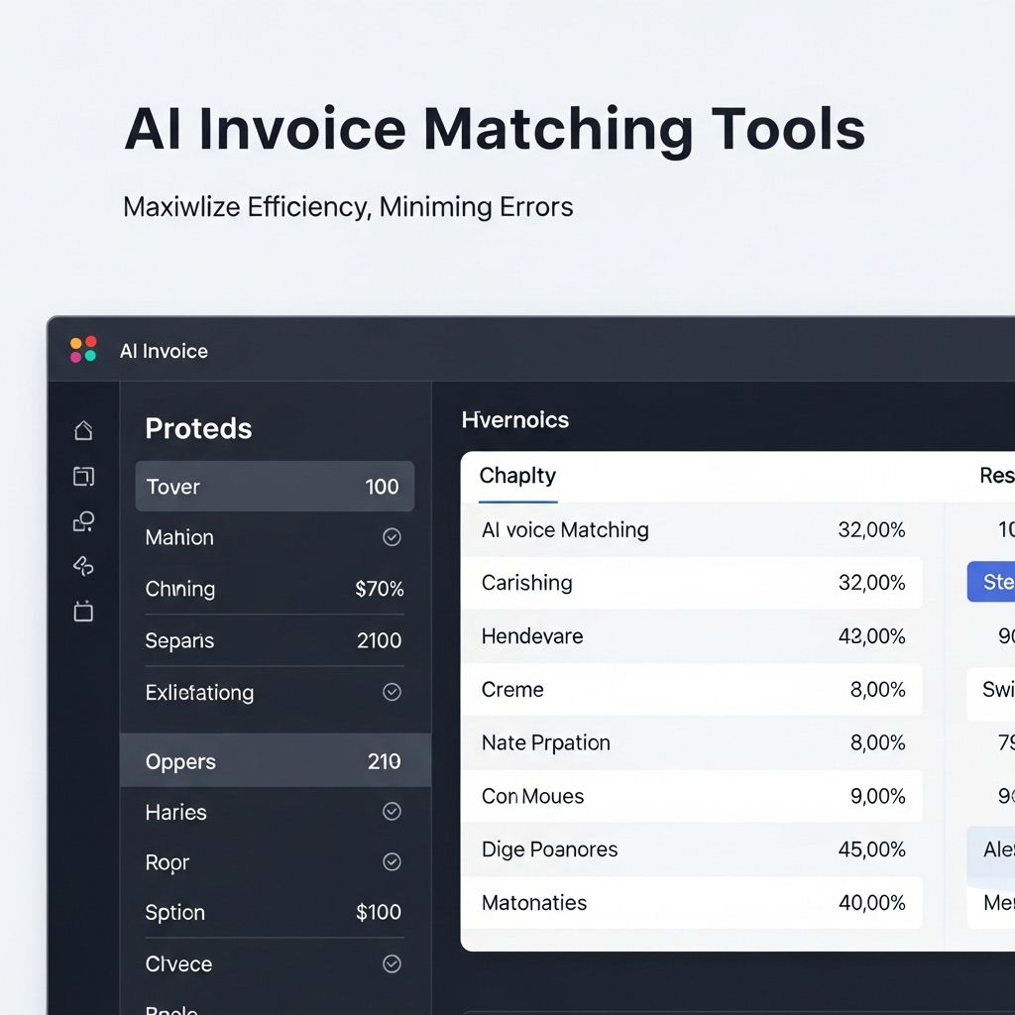
Task: Select the Tover item in Proteds list
Action: 274,487
